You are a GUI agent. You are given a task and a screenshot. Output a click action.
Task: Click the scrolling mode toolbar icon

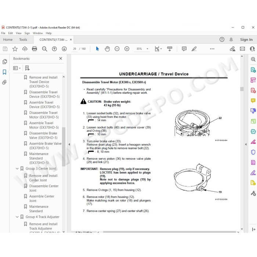pos(170,49)
